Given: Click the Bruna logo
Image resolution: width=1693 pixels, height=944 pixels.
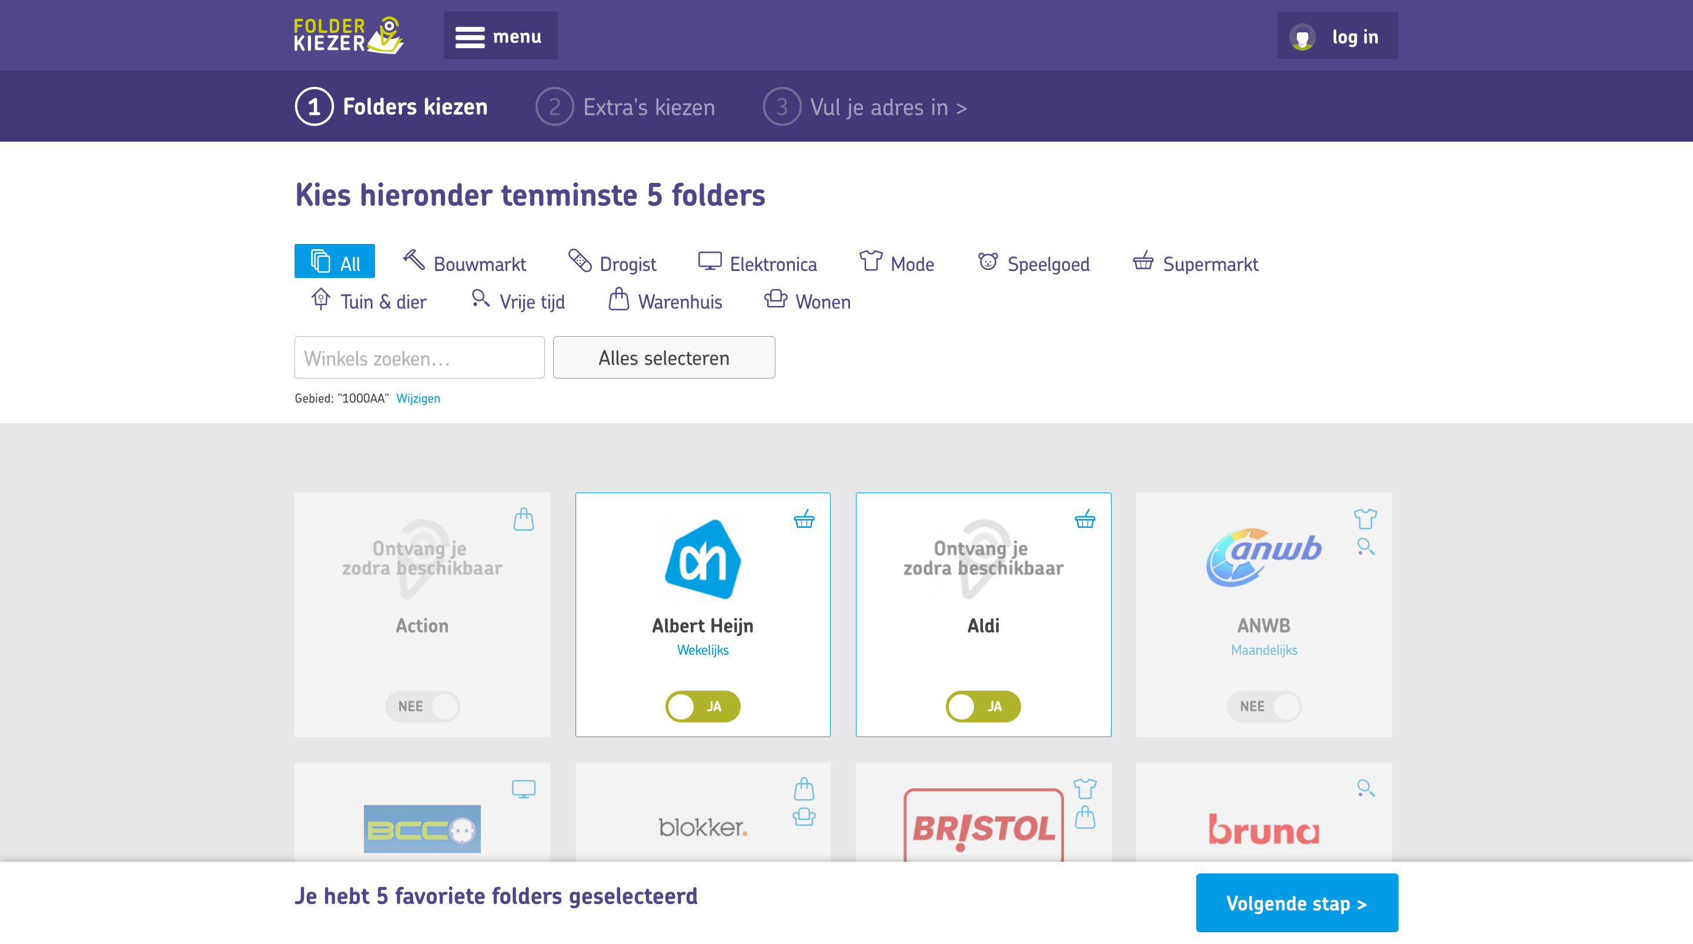Looking at the screenshot, I should pyautogui.click(x=1263, y=828).
